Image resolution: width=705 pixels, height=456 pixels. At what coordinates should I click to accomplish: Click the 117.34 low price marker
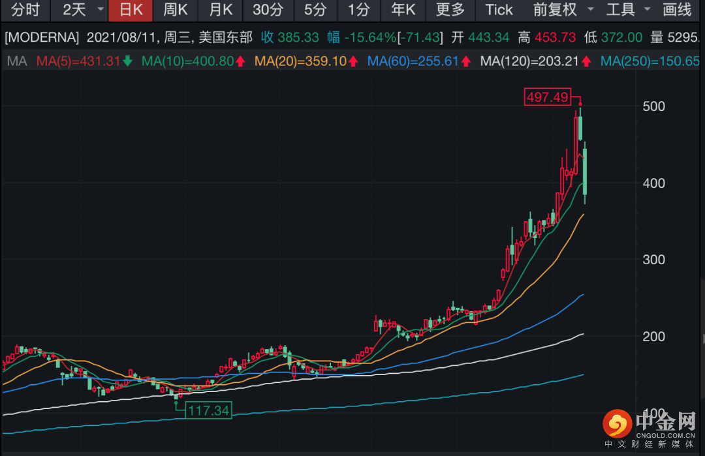pos(209,410)
